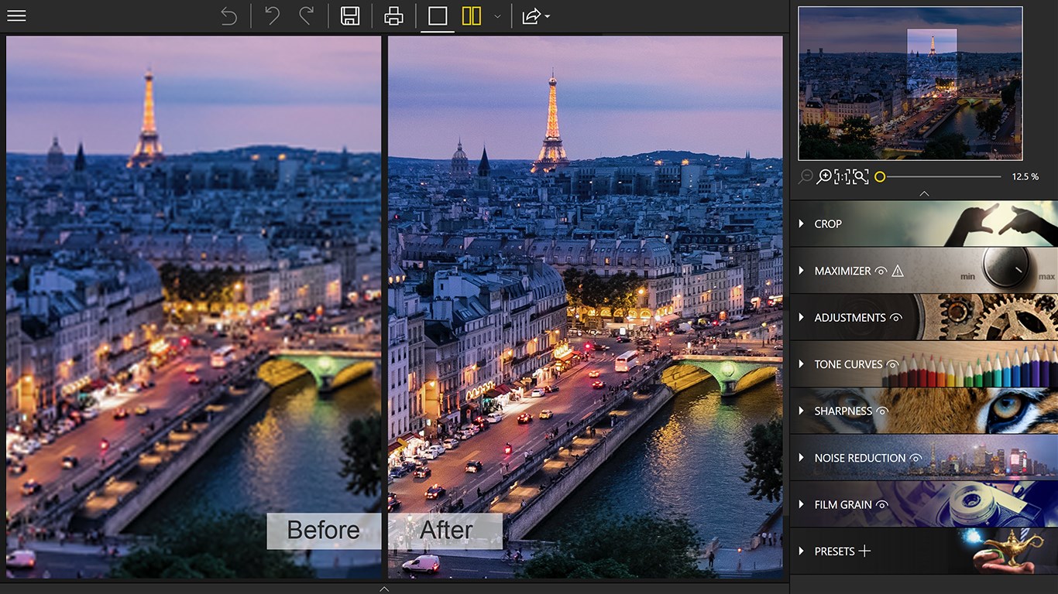This screenshot has height=594, width=1058.
Task: Click the fit-to-screen zoom icon
Action: pyautogui.click(x=860, y=177)
